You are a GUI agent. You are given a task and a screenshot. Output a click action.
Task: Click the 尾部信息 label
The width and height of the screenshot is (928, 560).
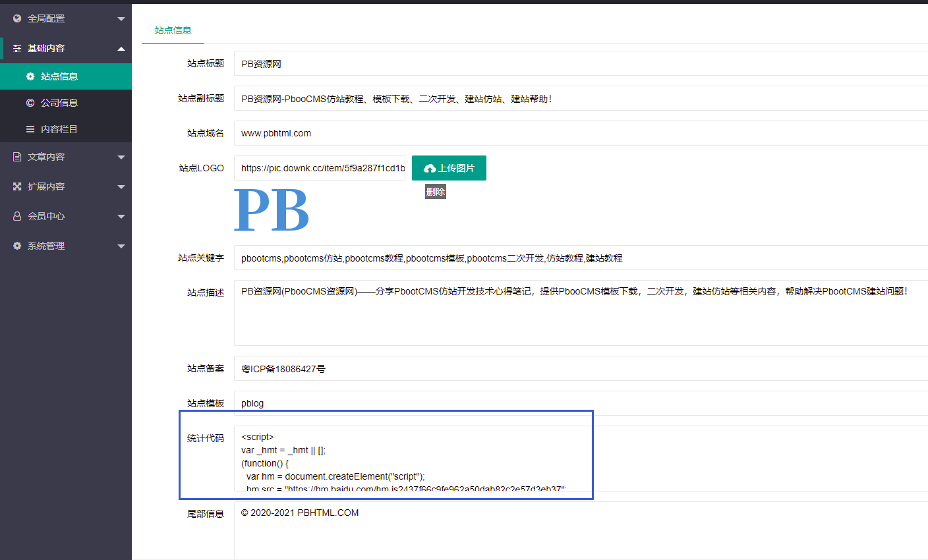pos(206,514)
